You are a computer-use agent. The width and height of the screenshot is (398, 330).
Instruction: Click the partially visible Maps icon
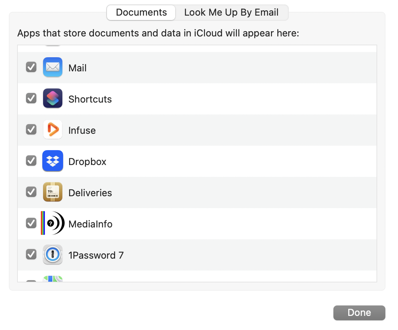(52, 279)
